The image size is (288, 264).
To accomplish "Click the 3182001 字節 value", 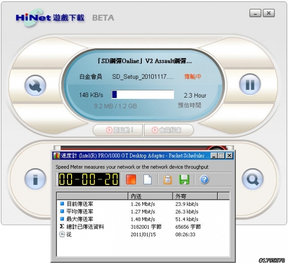I will click(x=146, y=227).
